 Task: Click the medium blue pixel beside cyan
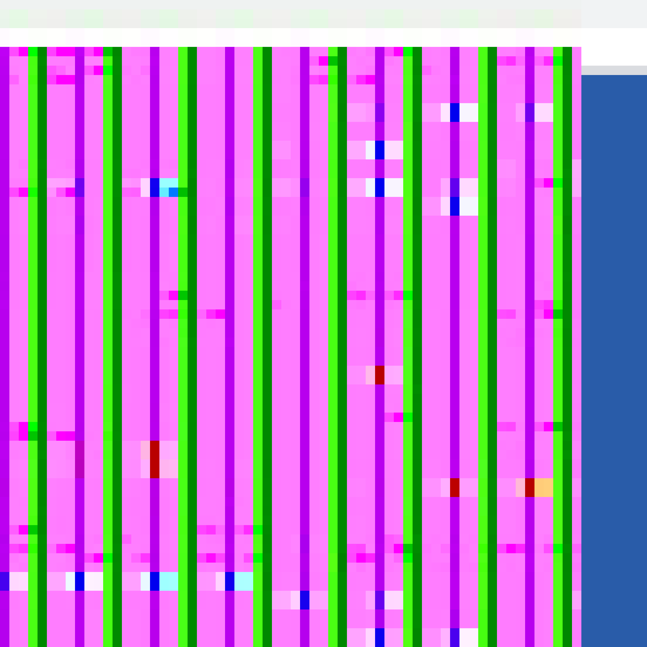173,192
